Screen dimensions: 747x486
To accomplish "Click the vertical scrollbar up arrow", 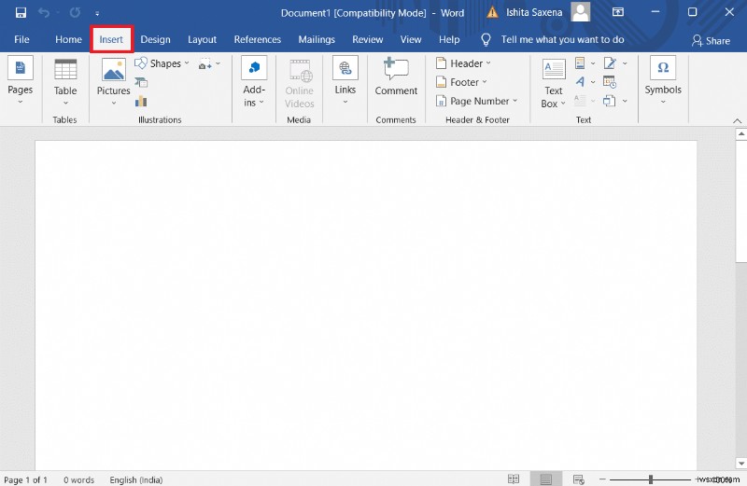I will 740,134.
